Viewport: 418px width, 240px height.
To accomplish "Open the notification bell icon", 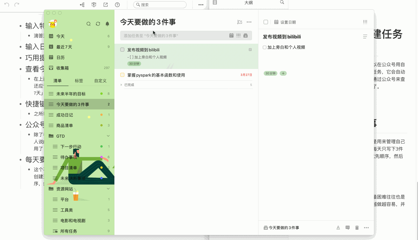I will tap(107, 24).
